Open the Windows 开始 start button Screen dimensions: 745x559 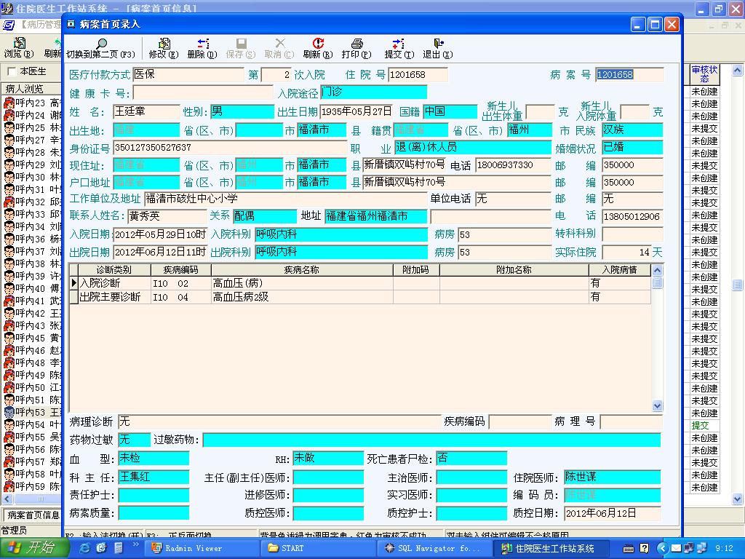[34, 548]
